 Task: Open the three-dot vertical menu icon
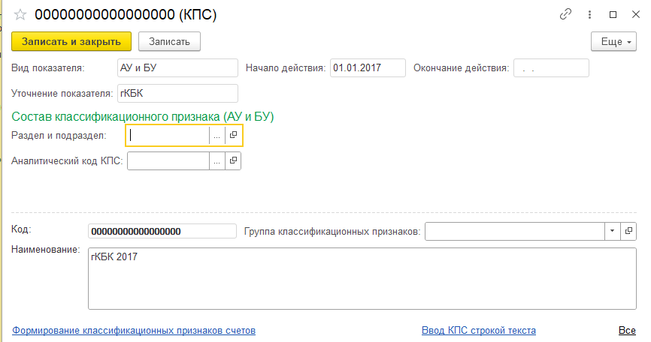click(589, 14)
